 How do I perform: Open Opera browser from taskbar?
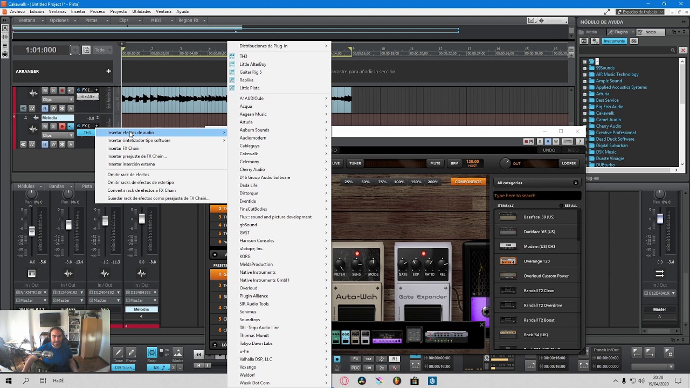pyautogui.click(x=344, y=380)
